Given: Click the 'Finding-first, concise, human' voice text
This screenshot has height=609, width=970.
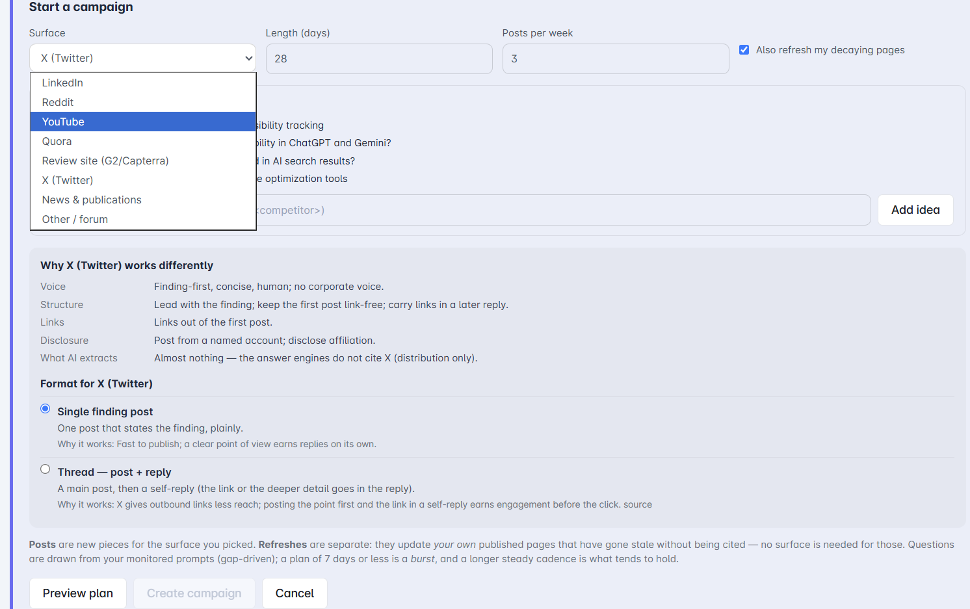Looking at the screenshot, I should coord(269,287).
